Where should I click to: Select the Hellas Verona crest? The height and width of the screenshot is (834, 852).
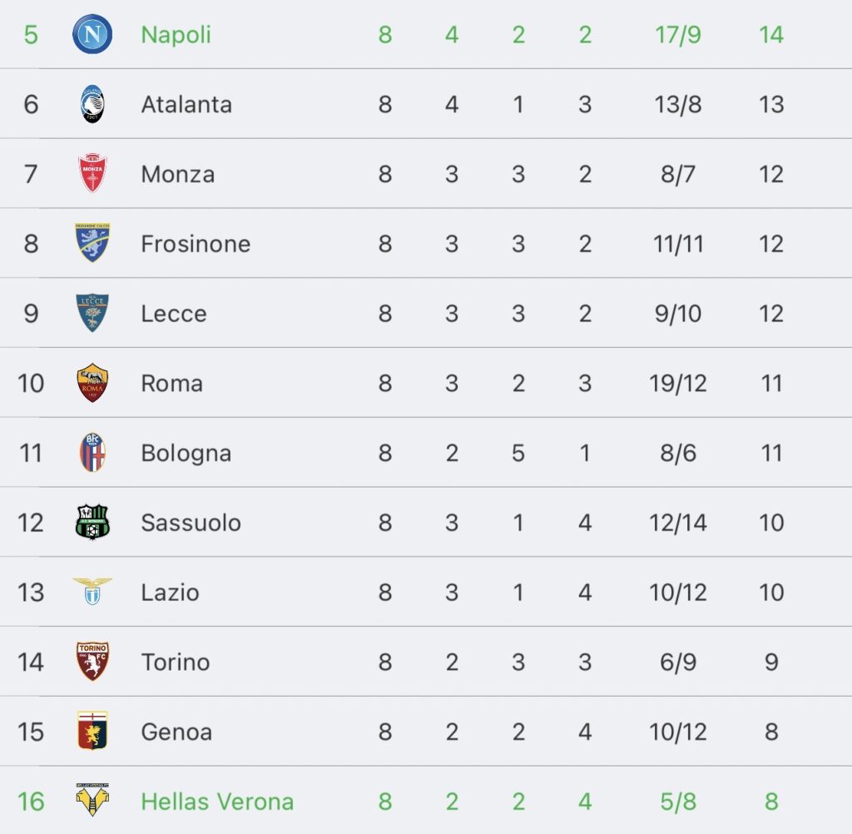point(92,800)
